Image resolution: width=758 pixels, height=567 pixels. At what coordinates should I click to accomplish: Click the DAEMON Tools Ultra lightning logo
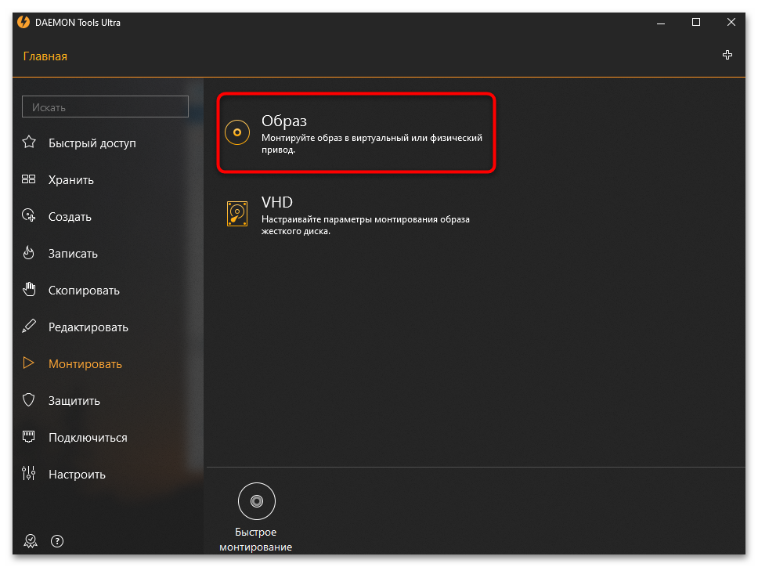[x=23, y=22]
